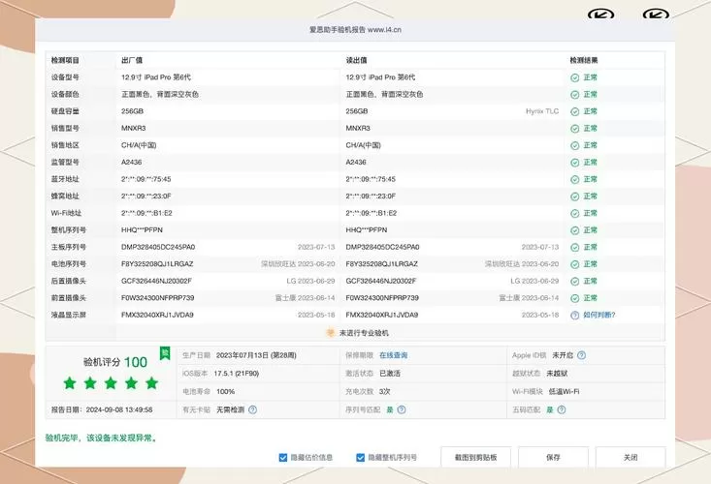The height and width of the screenshot is (484, 711).
Task: Click the question mark icon in 液晶显示屏 row
Action: pos(574,316)
